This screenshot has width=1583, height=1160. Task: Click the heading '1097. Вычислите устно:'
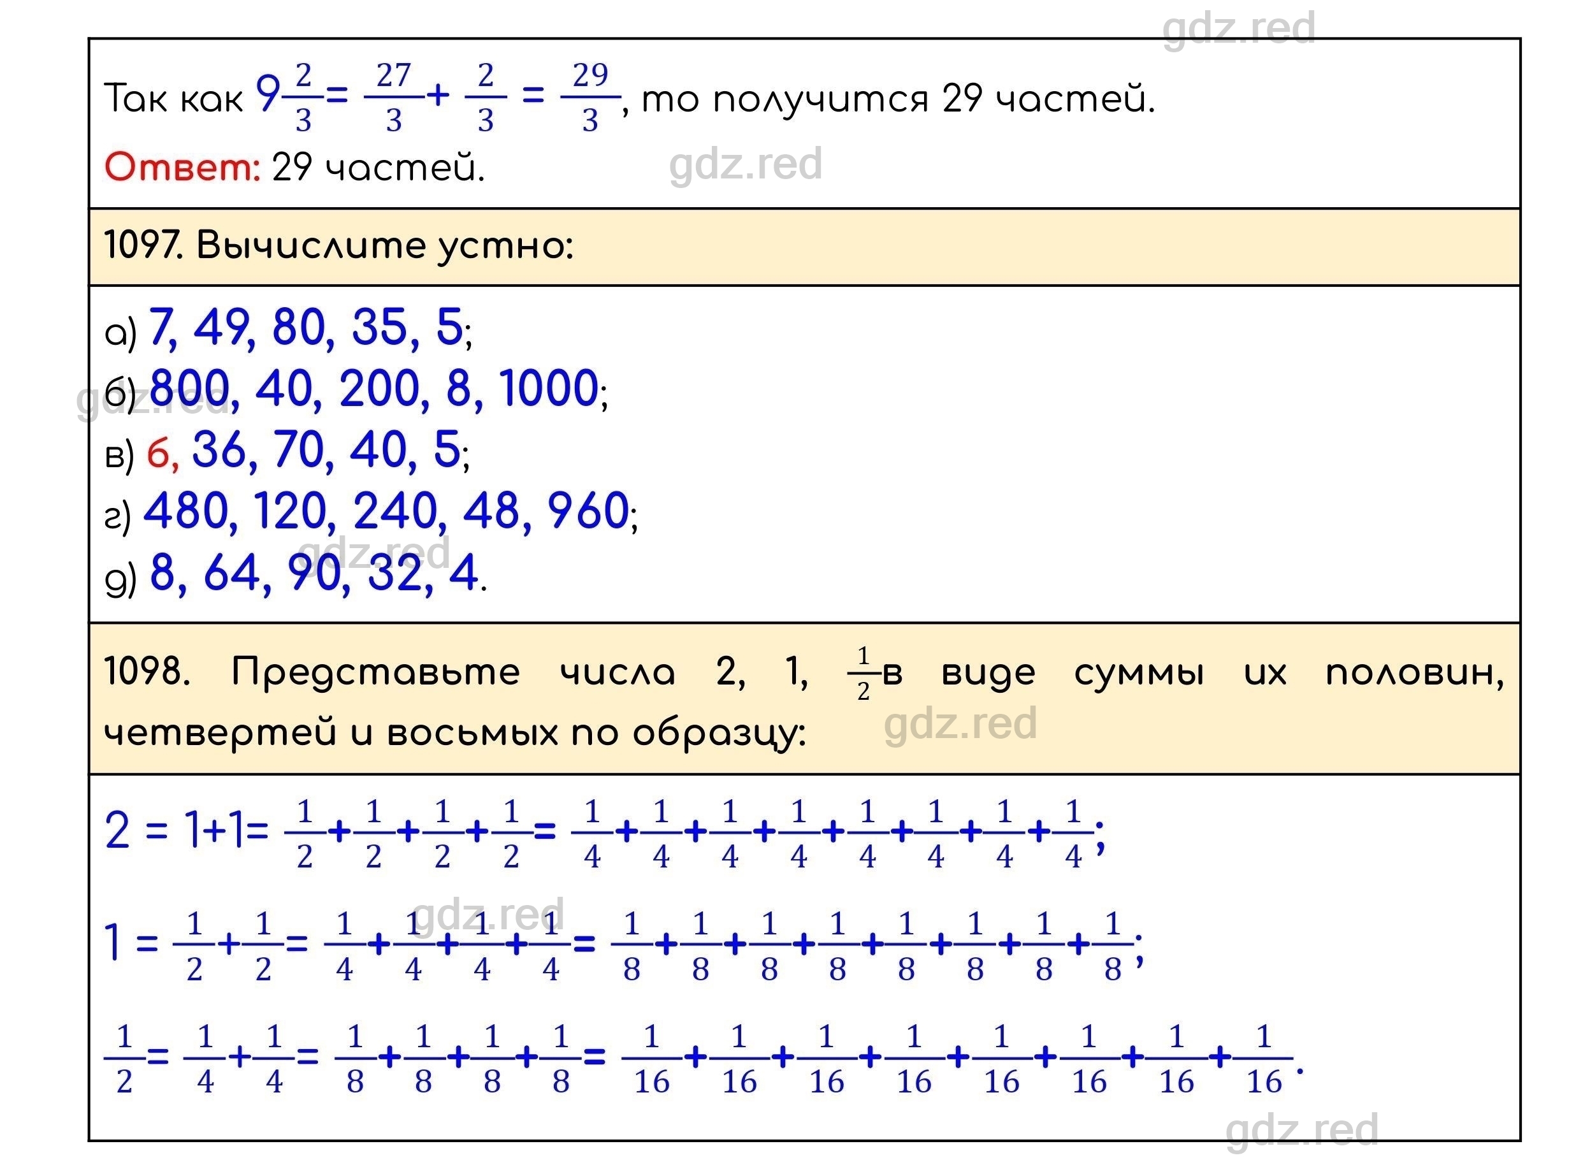click(x=339, y=247)
